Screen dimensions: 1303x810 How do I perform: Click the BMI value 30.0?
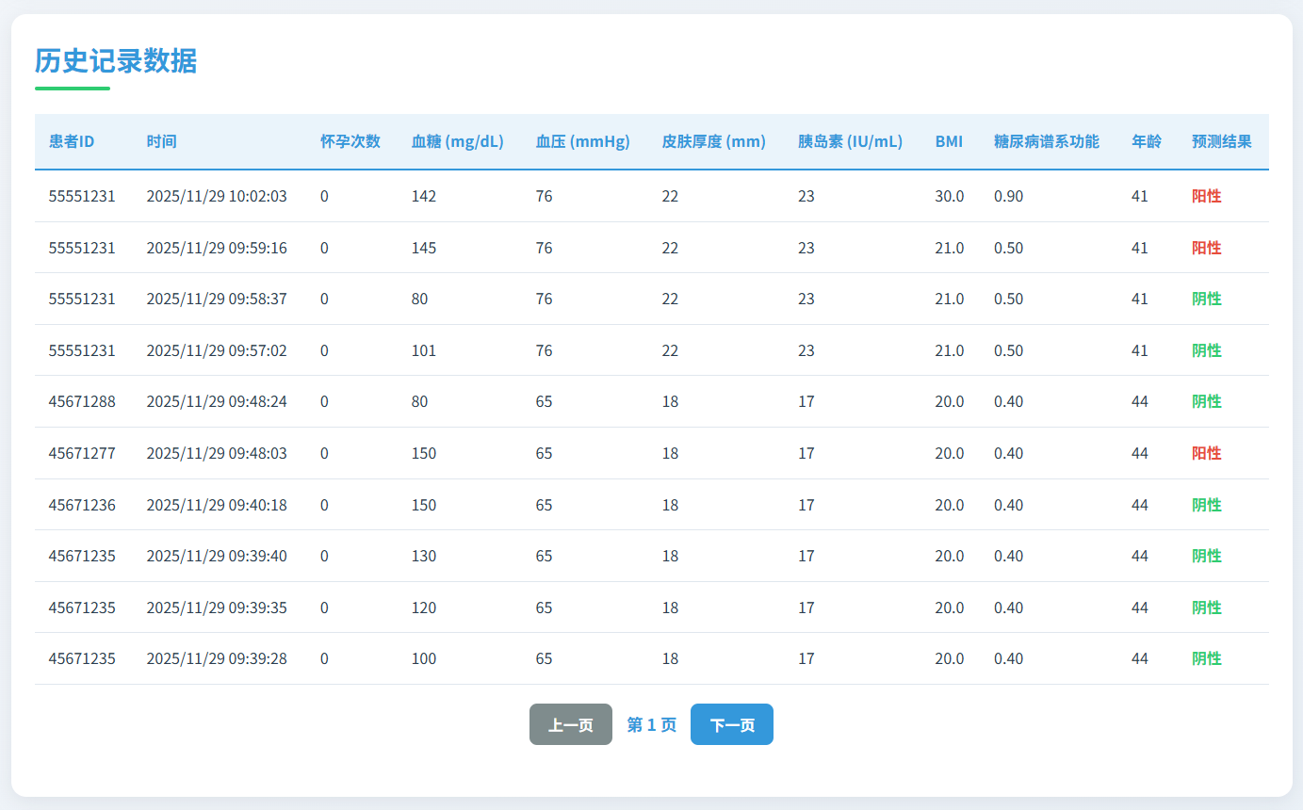coord(949,196)
